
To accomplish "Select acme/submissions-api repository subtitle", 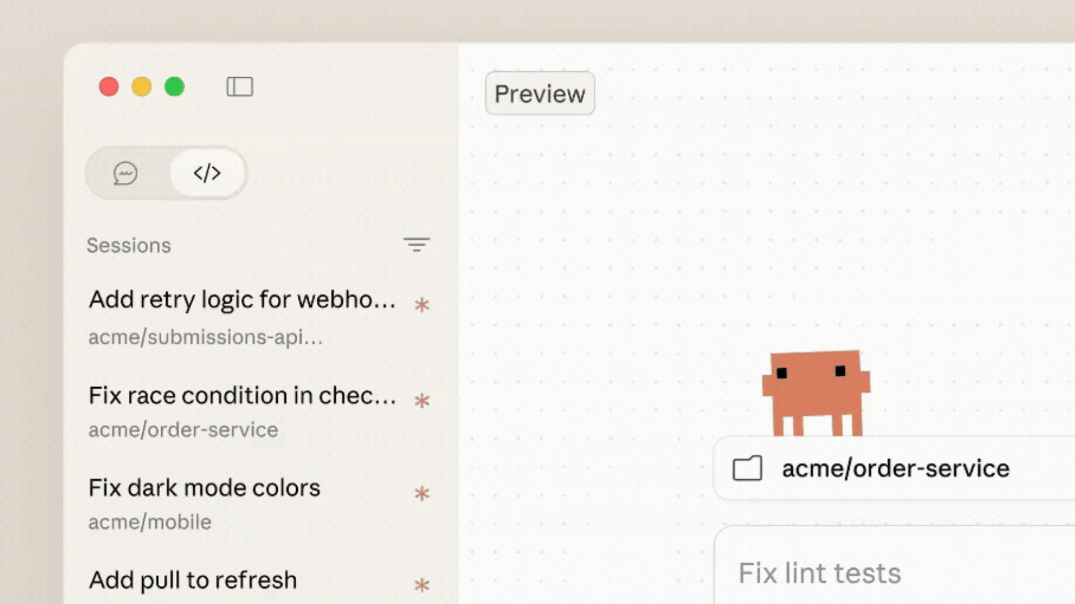I will 205,337.
